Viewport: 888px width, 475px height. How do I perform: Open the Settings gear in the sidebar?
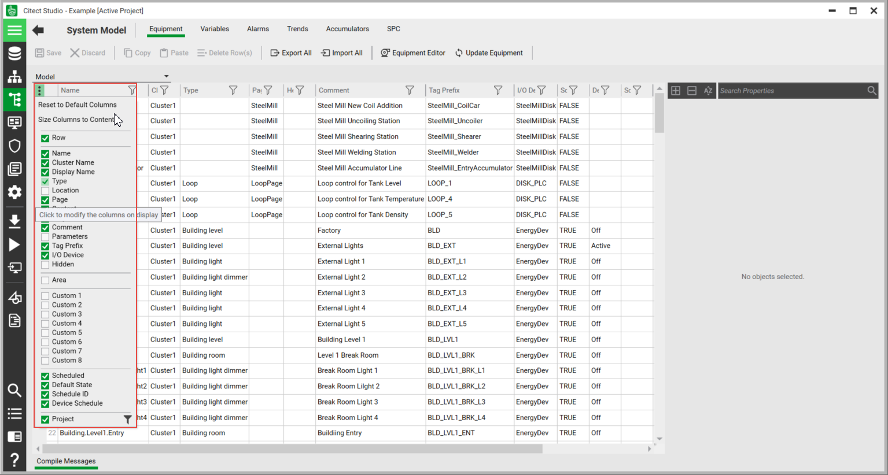14,192
